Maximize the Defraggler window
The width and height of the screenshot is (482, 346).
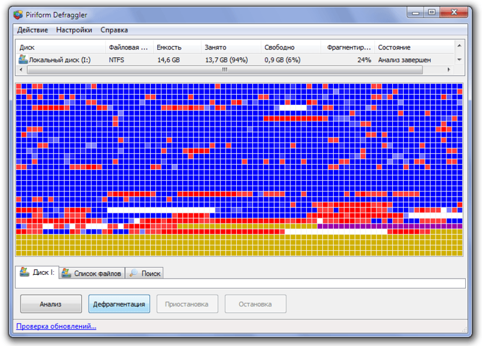pyautogui.click(x=431, y=13)
